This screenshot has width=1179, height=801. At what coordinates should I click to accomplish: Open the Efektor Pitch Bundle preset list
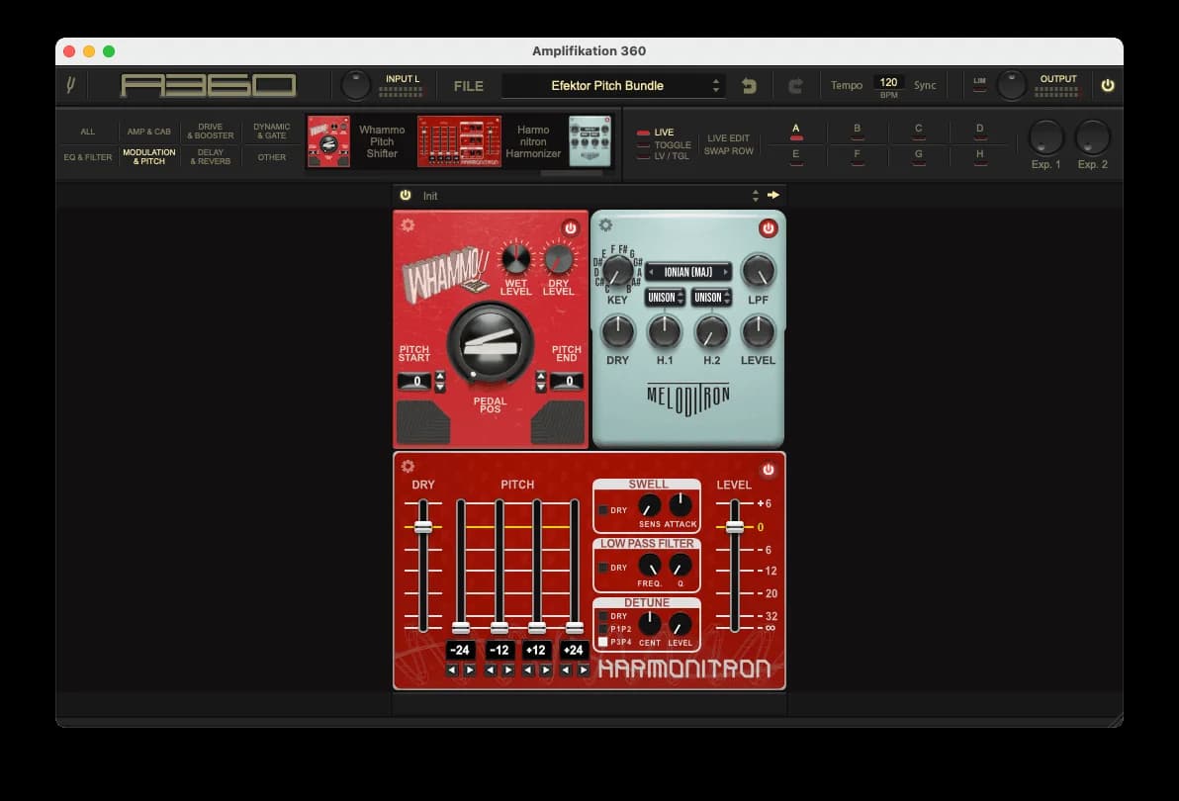(x=611, y=85)
